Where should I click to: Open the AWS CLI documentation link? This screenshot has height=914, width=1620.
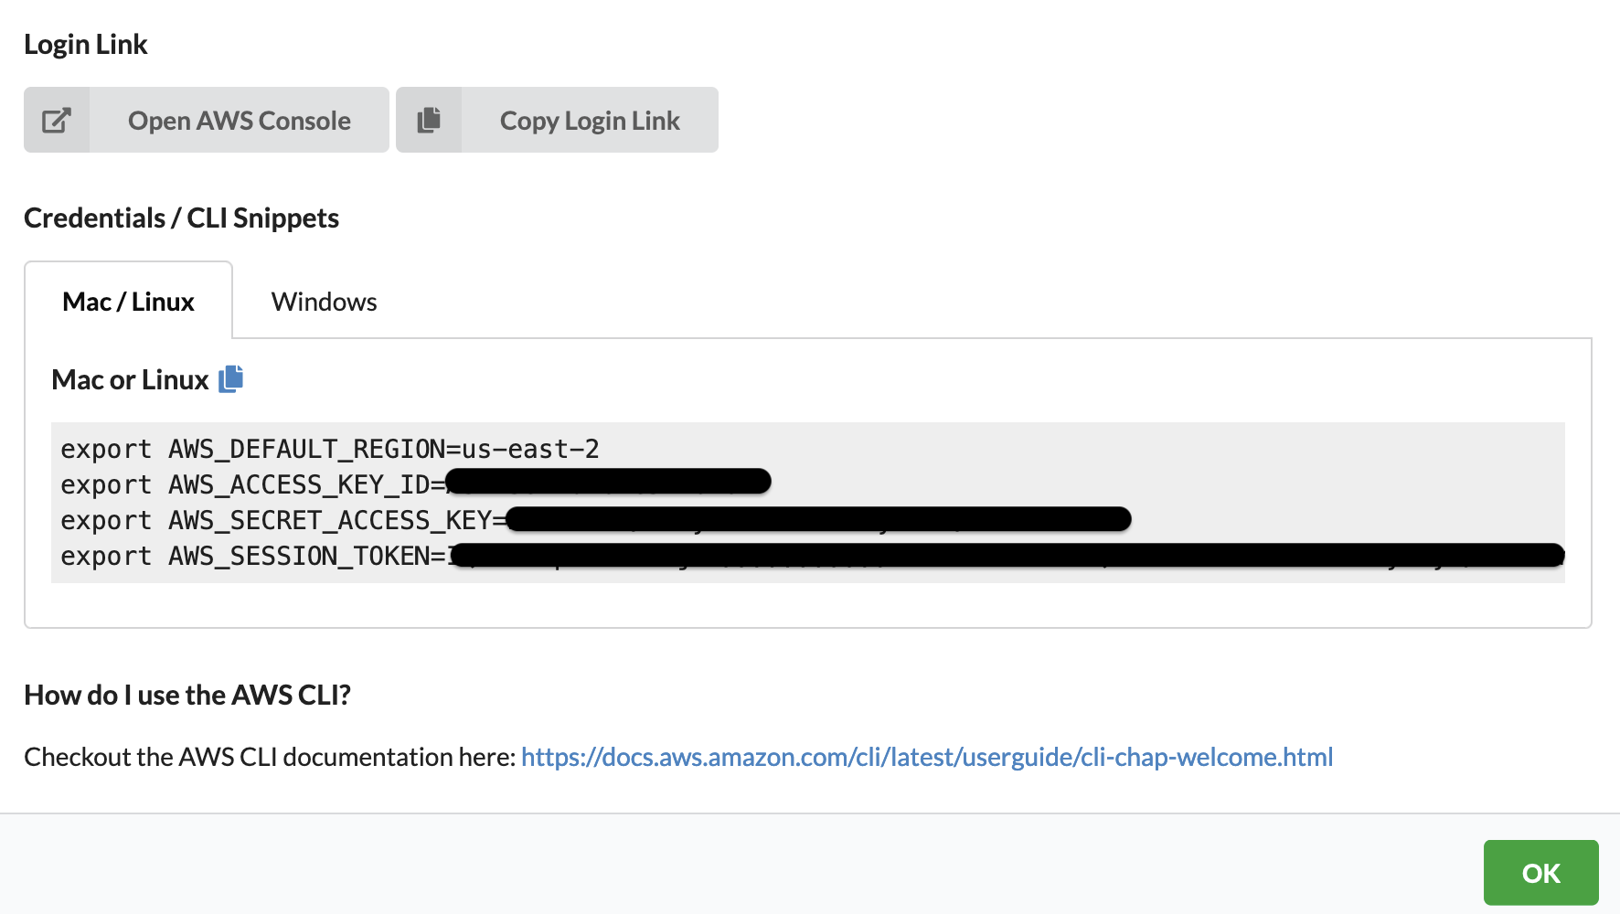pos(927,757)
